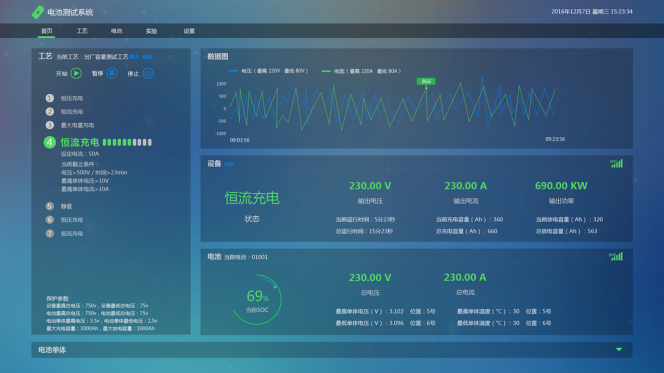Open the 首页 tab

[47, 31]
